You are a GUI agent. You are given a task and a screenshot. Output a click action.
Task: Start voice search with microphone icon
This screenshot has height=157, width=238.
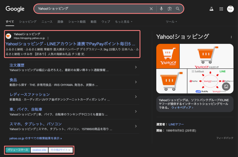tap(161, 9)
